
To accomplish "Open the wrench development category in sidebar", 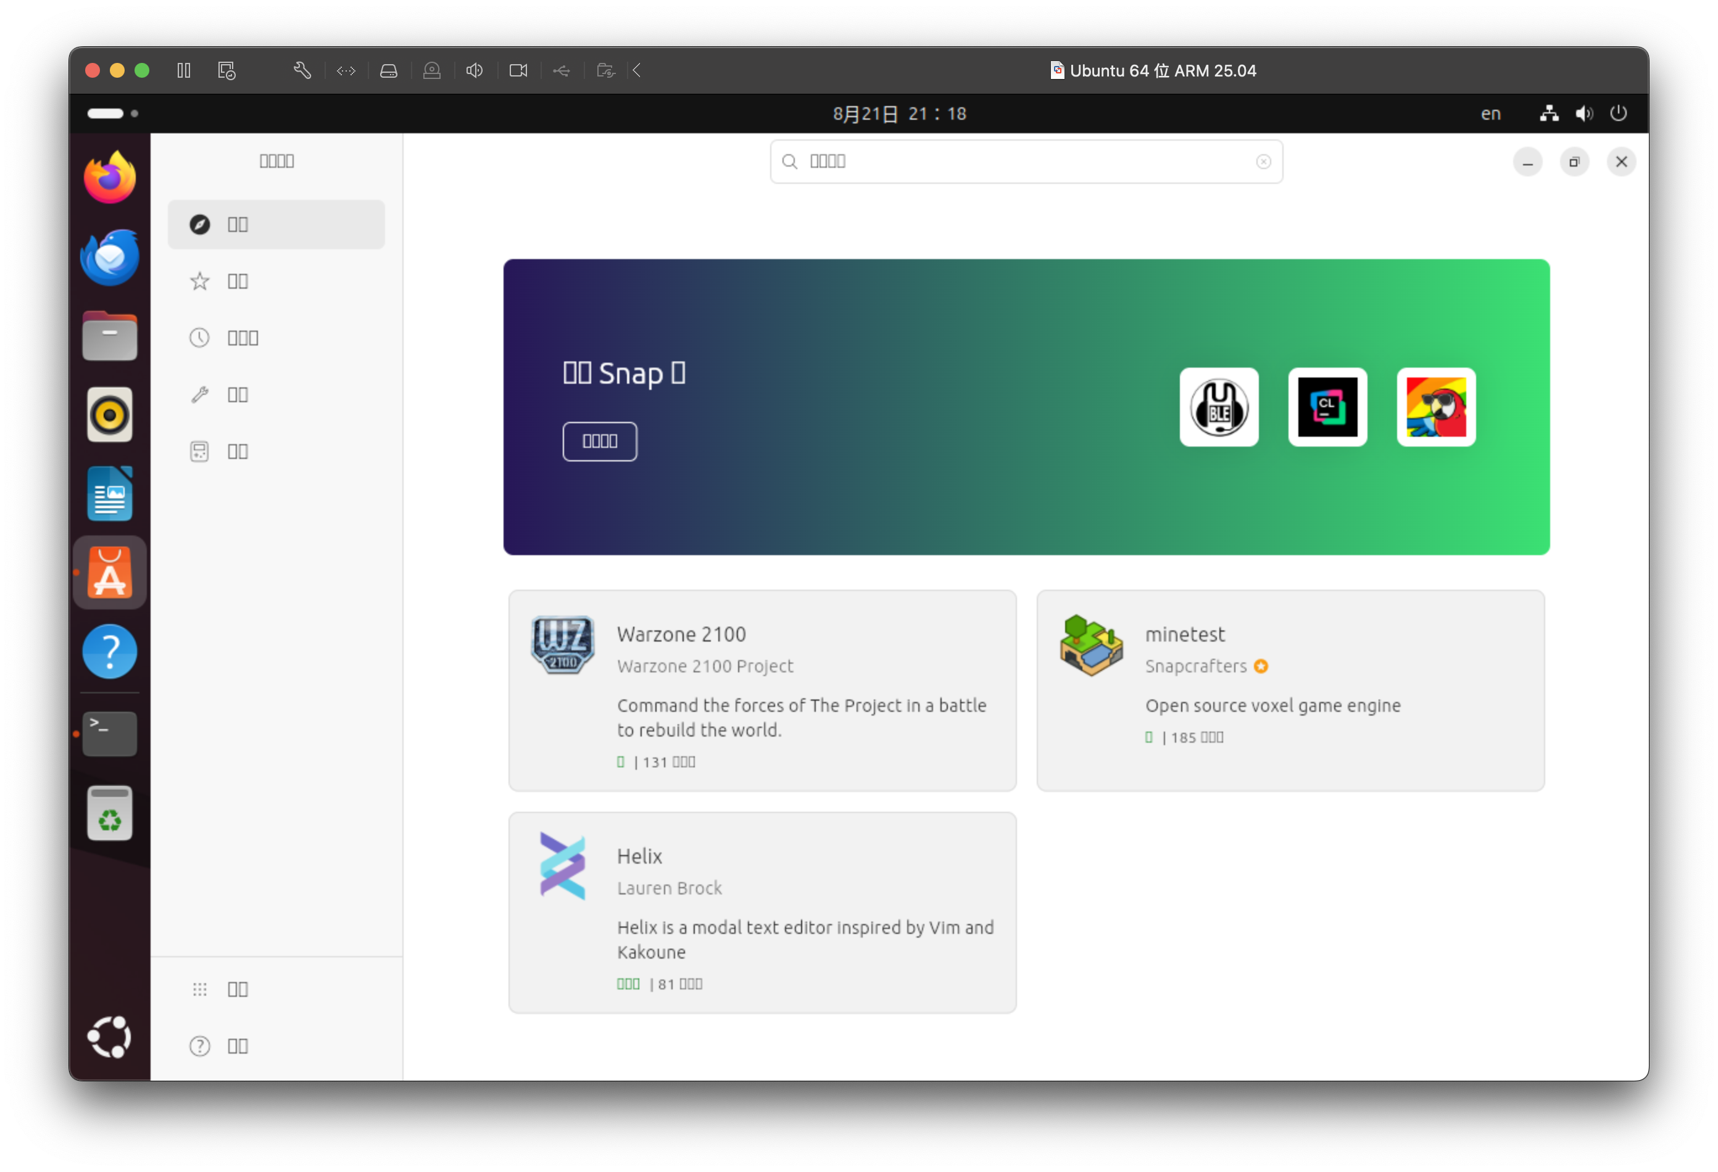I will pos(276,395).
